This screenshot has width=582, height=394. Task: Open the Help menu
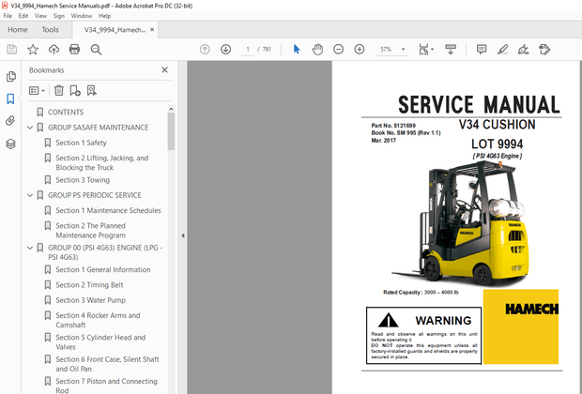coord(105,16)
